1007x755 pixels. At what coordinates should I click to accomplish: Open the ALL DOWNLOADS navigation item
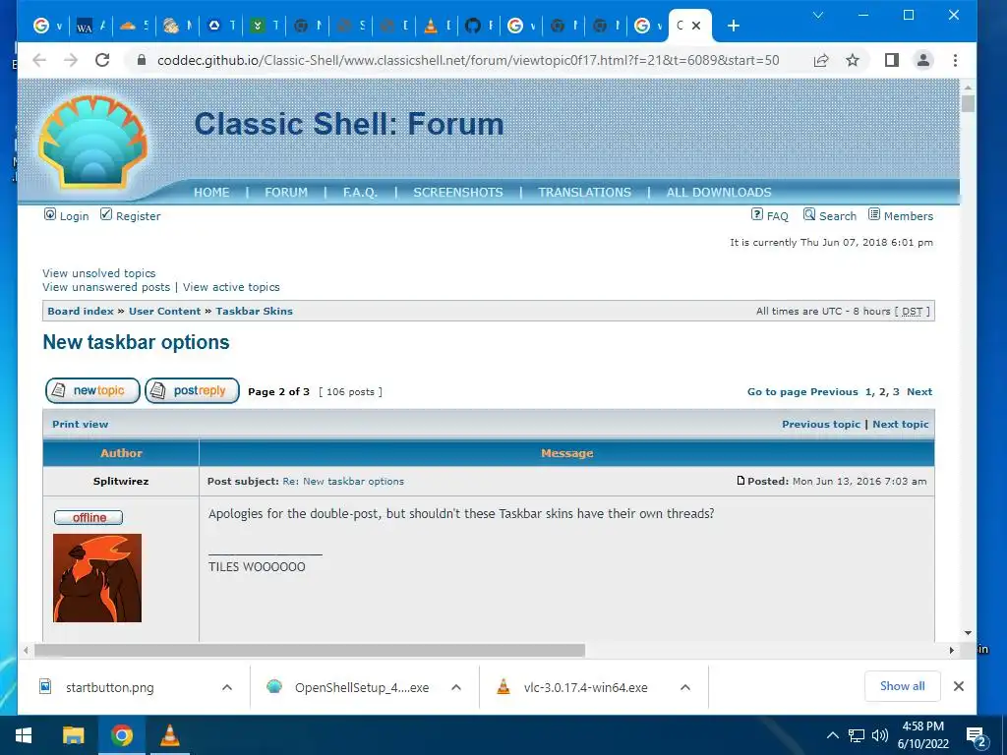(x=719, y=192)
